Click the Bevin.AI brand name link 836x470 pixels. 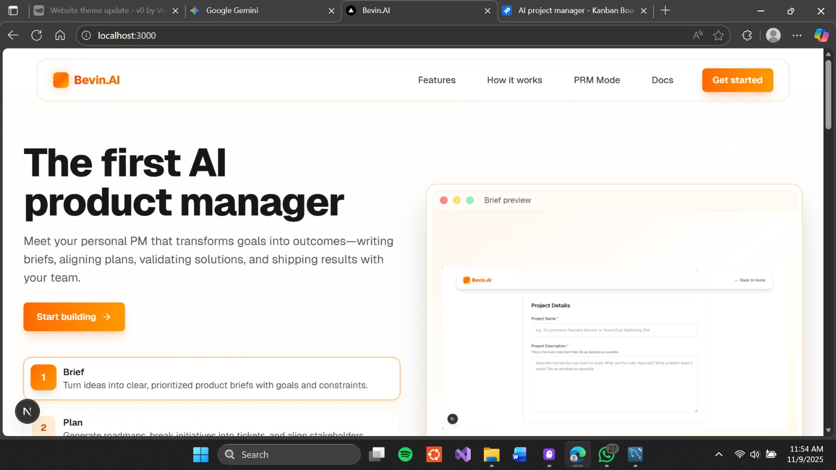[97, 80]
